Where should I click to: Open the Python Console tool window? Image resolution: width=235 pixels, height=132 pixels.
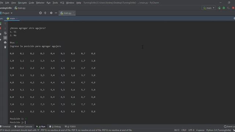tap(23, 126)
